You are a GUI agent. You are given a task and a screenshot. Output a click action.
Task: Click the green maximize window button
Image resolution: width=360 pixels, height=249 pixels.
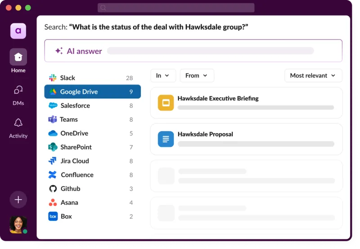(x=28, y=8)
